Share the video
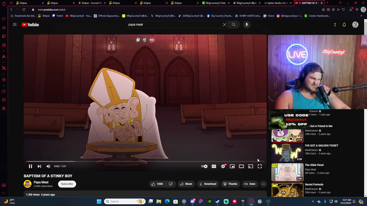The height and width of the screenshot is (206, 367). 186,184
